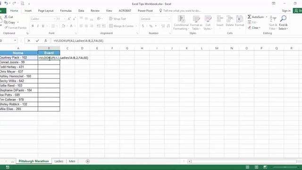Screen dimensions: 302x170
Task: Expand the Name Box dropdown
Action: tap(15, 41)
